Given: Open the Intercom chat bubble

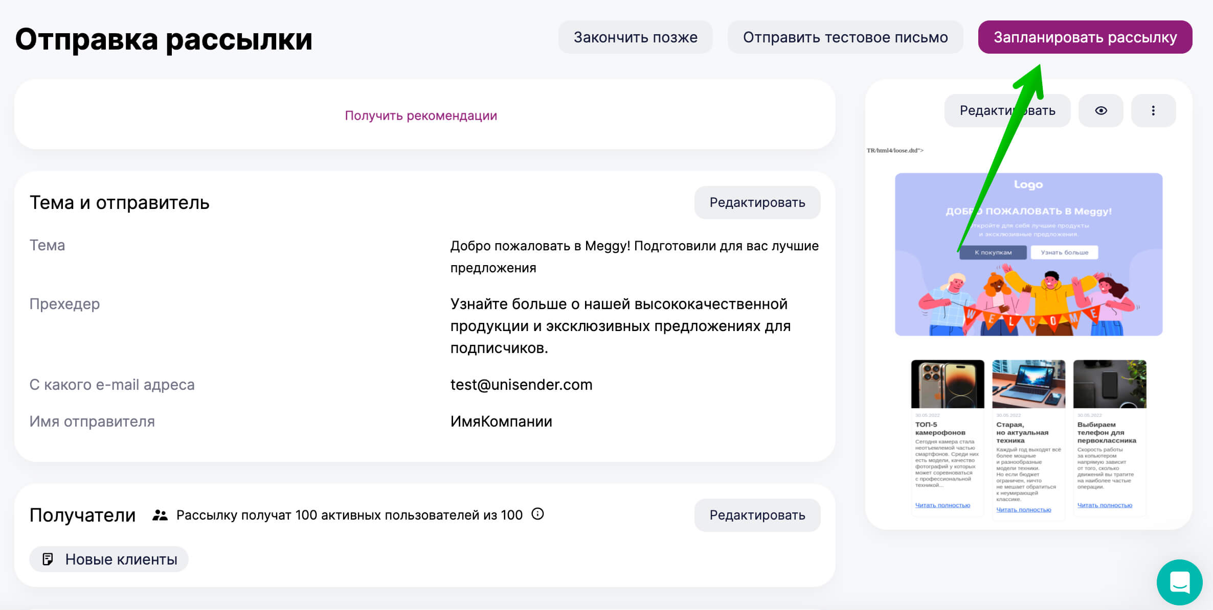Looking at the screenshot, I should coord(1180,582).
